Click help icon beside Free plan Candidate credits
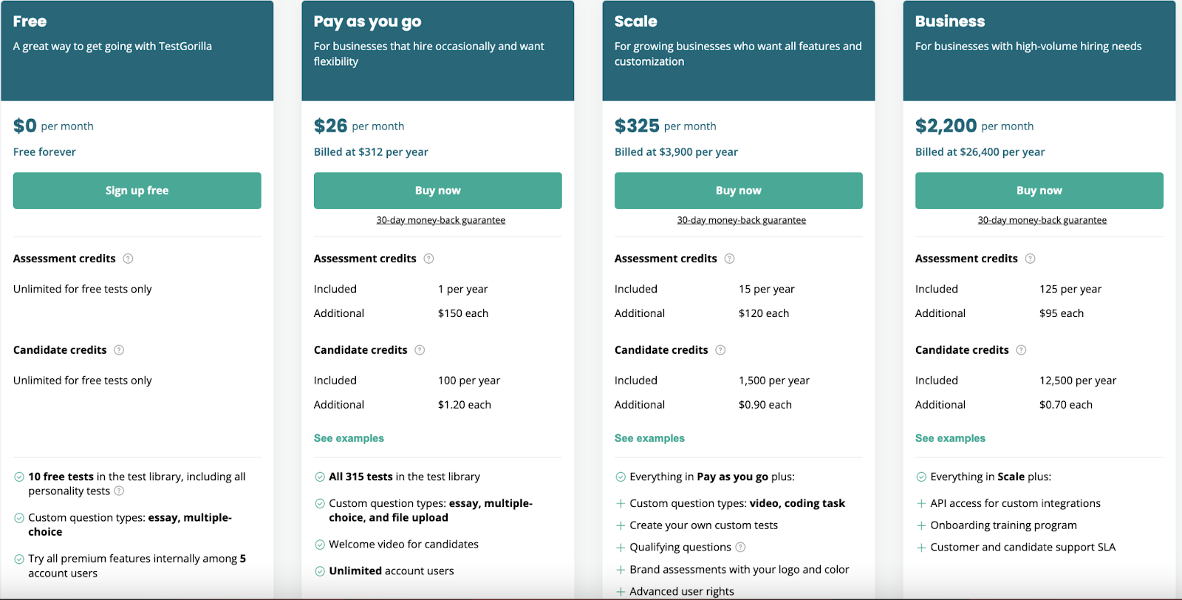The image size is (1182, 600). 119,350
